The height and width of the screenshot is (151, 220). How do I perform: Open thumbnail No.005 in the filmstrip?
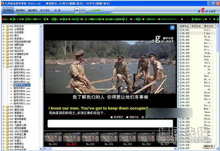coord(127,137)
